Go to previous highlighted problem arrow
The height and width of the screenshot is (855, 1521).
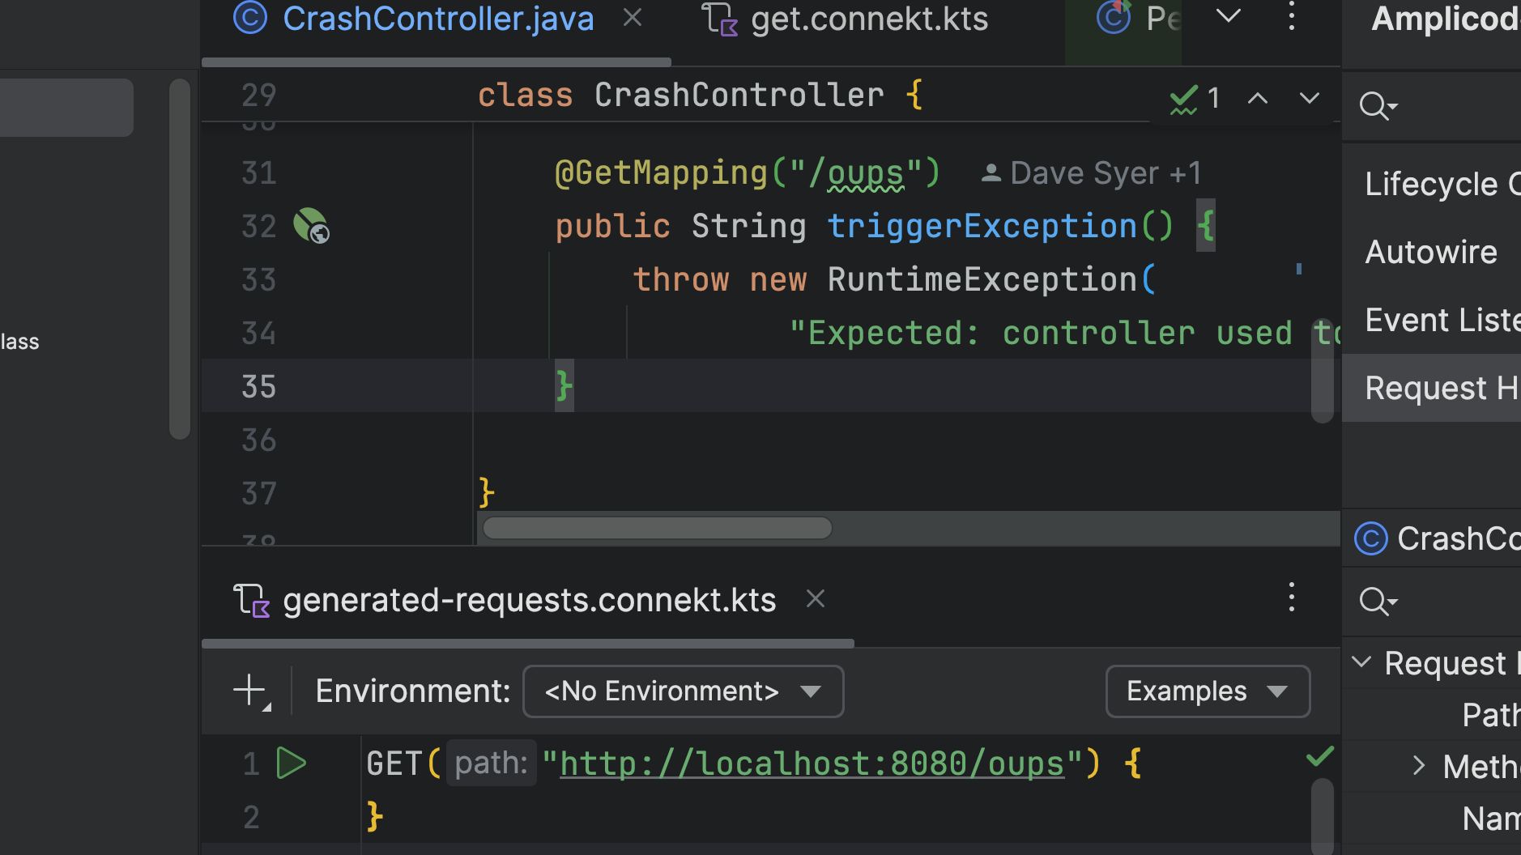click(1258, 99)
